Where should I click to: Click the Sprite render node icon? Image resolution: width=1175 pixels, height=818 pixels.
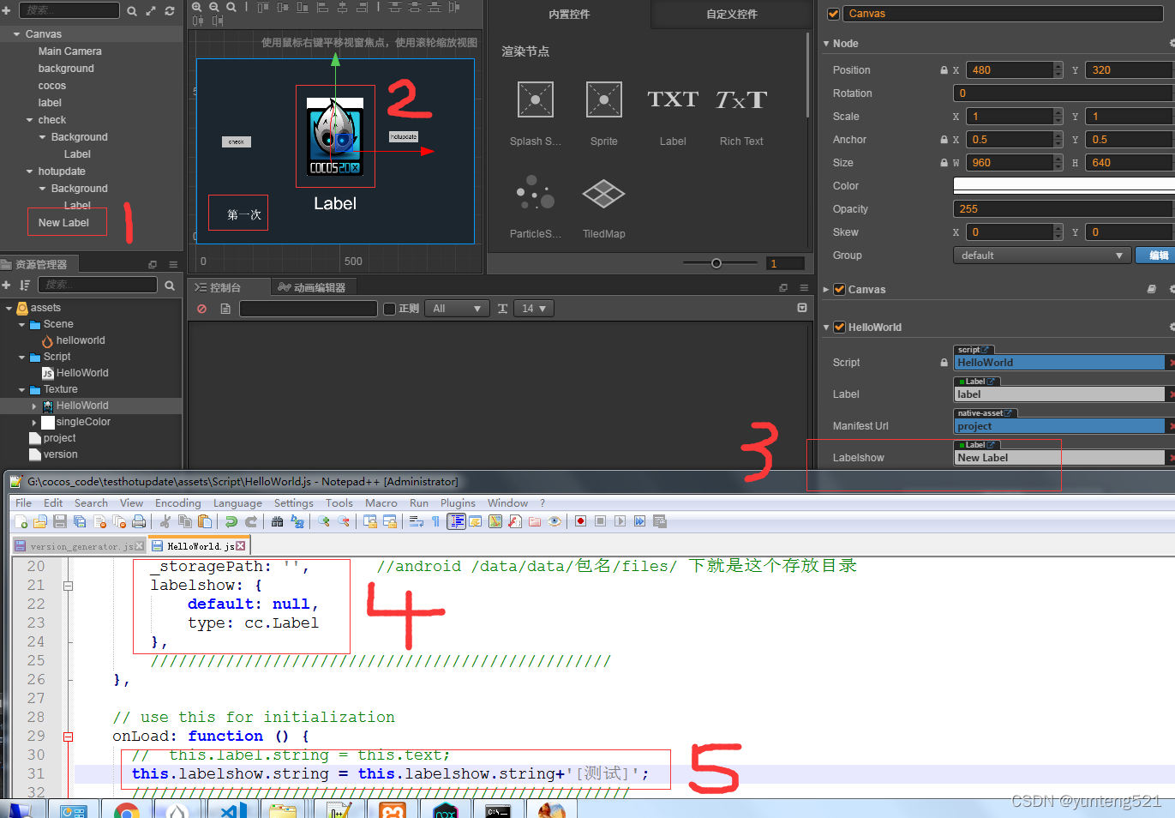(604, 99)
